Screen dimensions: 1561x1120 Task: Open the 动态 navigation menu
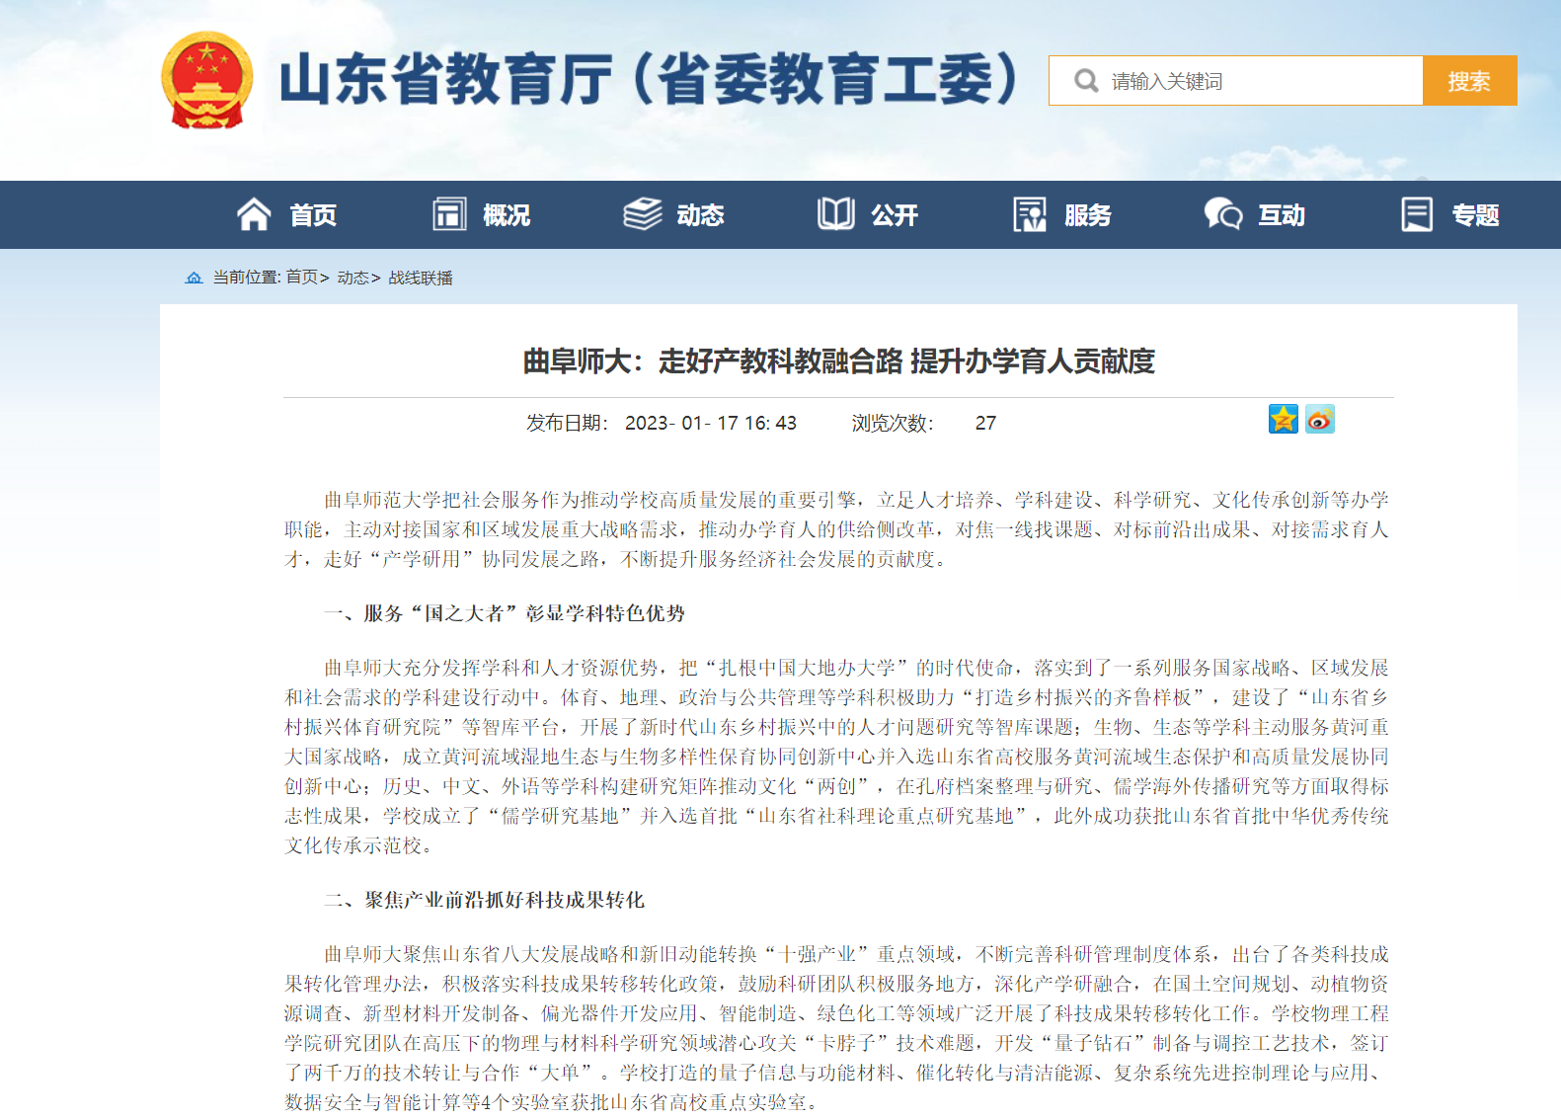(700, 215)
